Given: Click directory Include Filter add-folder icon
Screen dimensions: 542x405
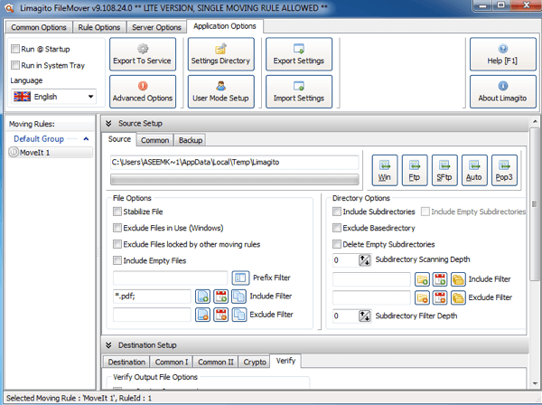Looking at the screenshot, I should pos(422,279).
